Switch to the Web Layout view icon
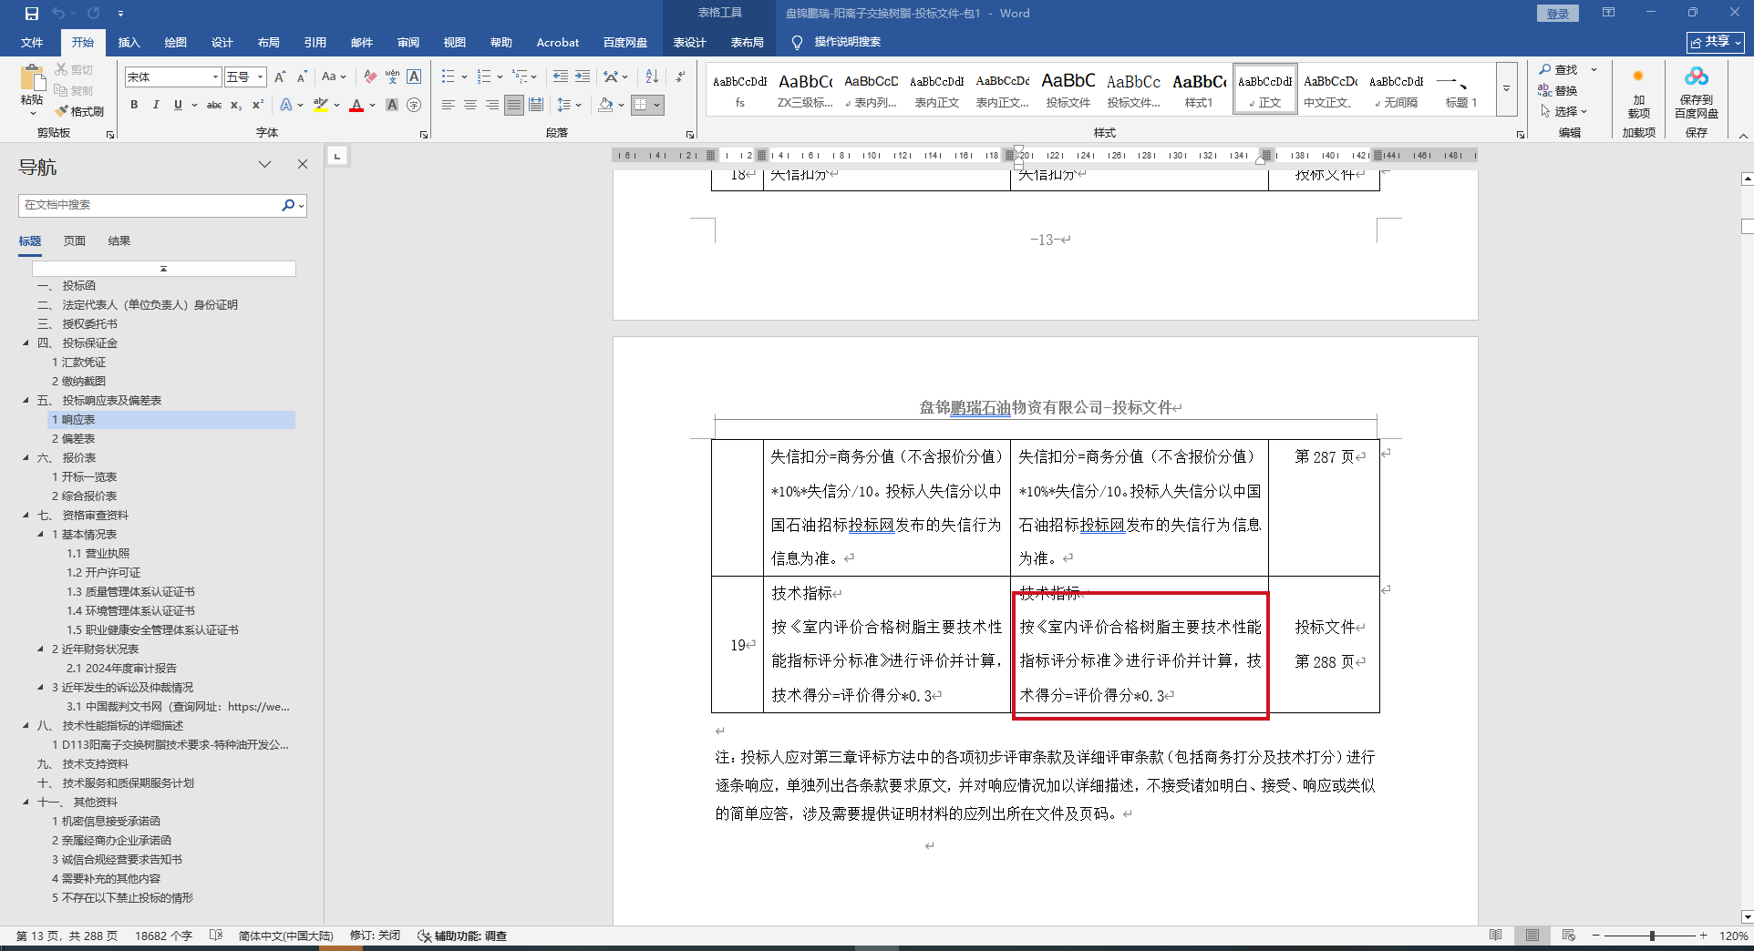 pyautogui.click(x=1569, y=936)
